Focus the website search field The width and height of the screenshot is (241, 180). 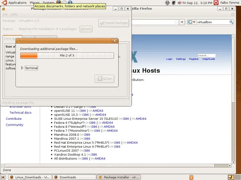[x=207, y=55]
